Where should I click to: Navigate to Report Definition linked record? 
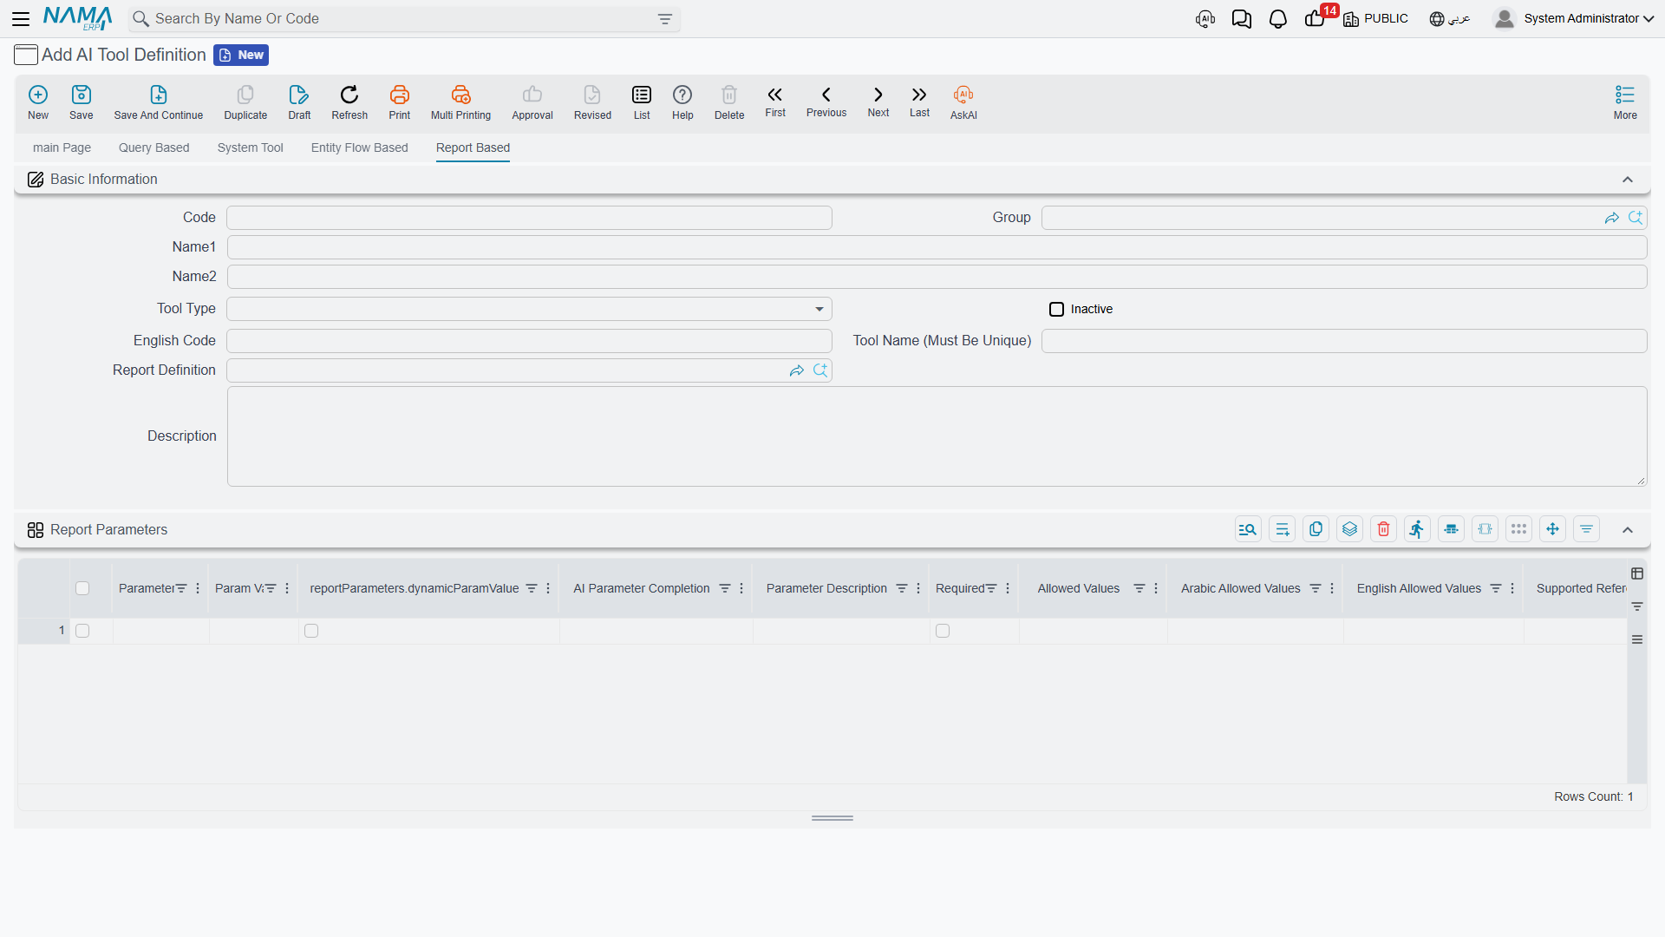click(796, 370)
